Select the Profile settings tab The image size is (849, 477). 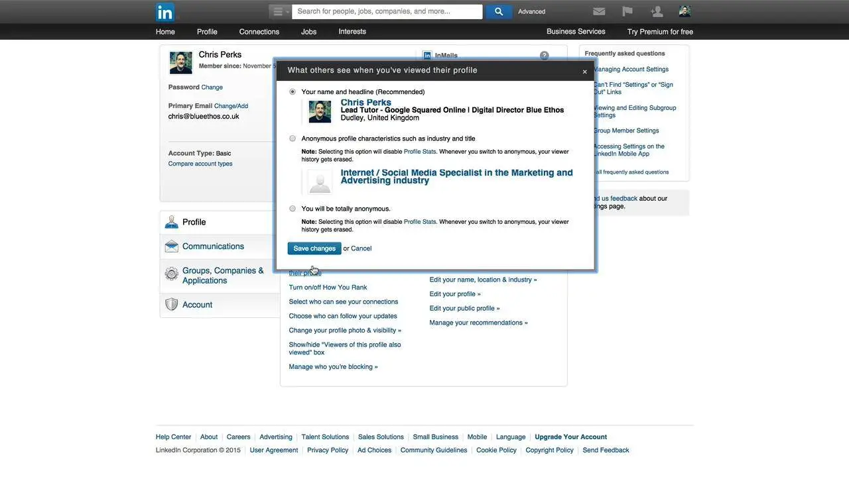click(220, 223)
